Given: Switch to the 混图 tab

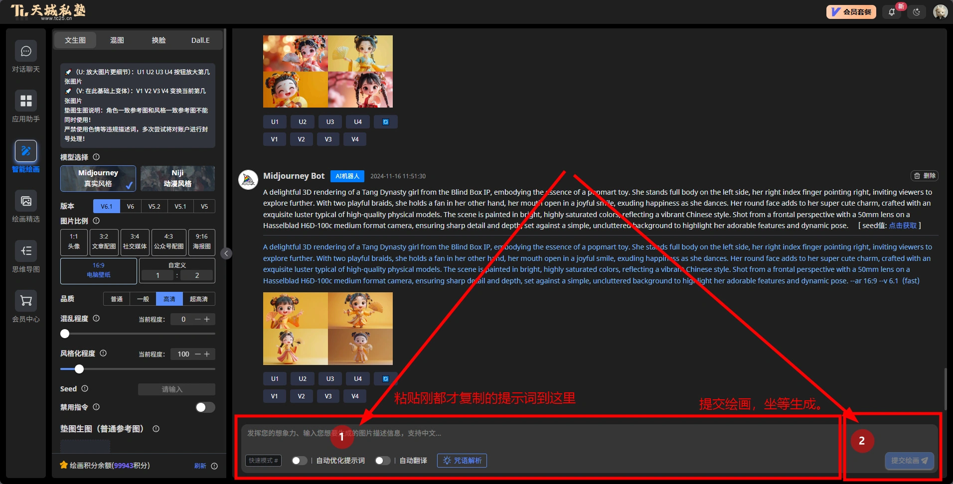Looking at the screenshot, I should (x=117, y=40).
